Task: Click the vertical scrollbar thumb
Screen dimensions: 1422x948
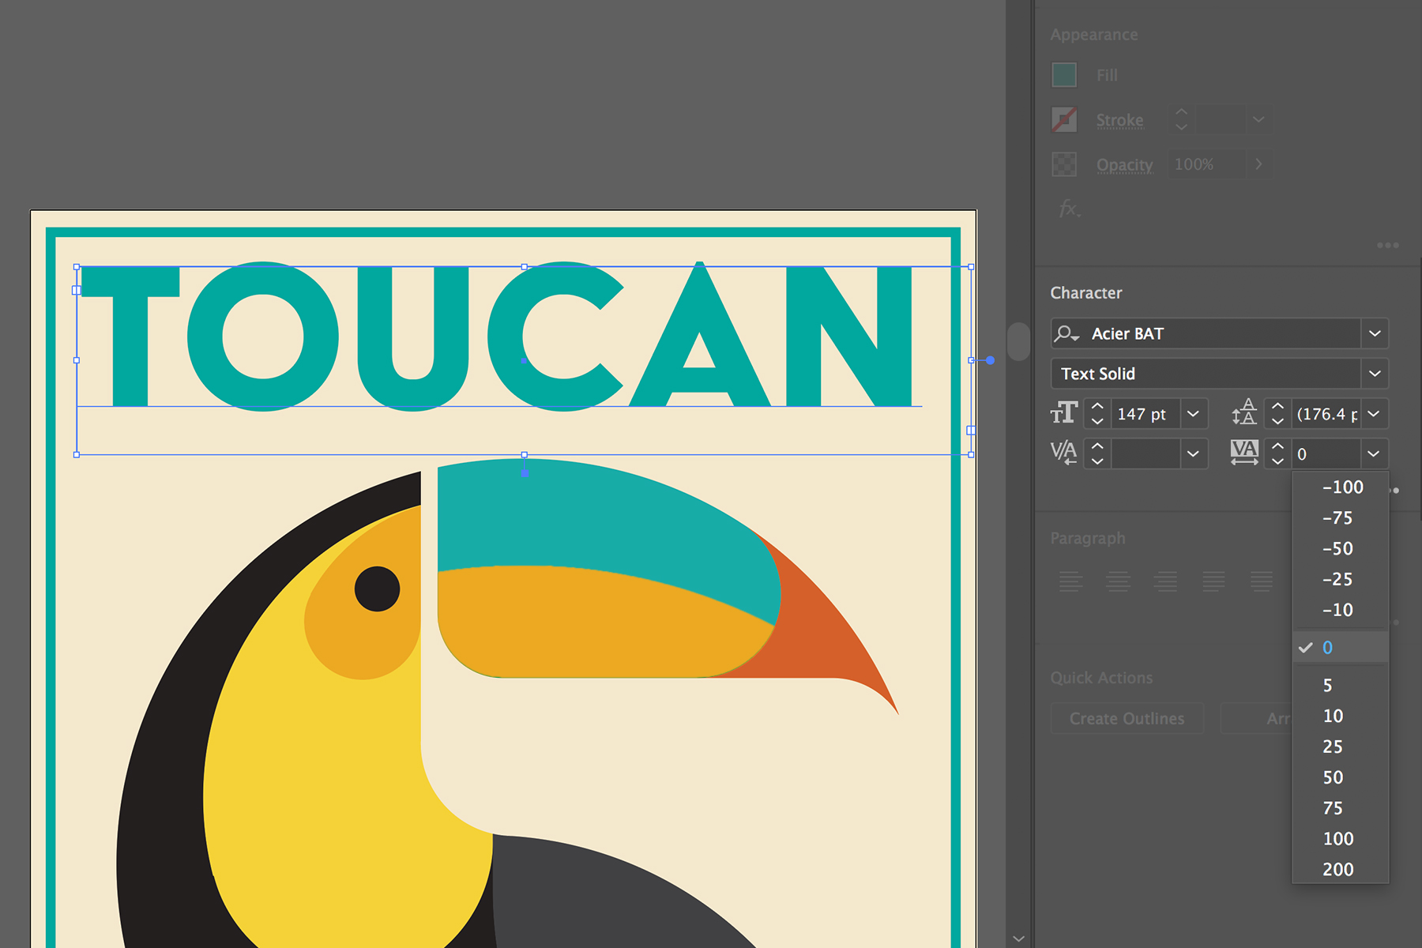Action: [x=1019, y=341]
